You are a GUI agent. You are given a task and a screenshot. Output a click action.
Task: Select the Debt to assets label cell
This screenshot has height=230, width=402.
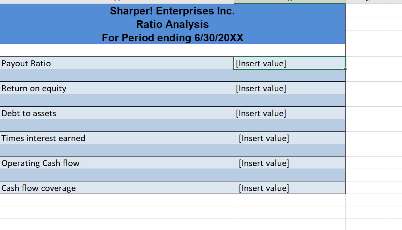tap(115, 113)
